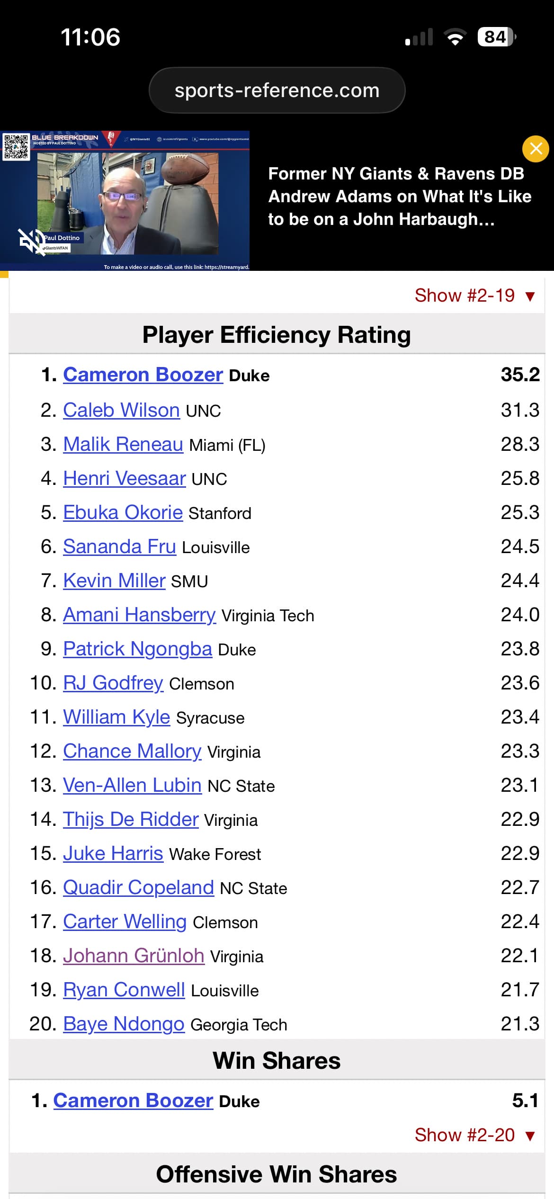Tap the sports-reference.com address bar

pyautogui.click(x=277, y=90)
